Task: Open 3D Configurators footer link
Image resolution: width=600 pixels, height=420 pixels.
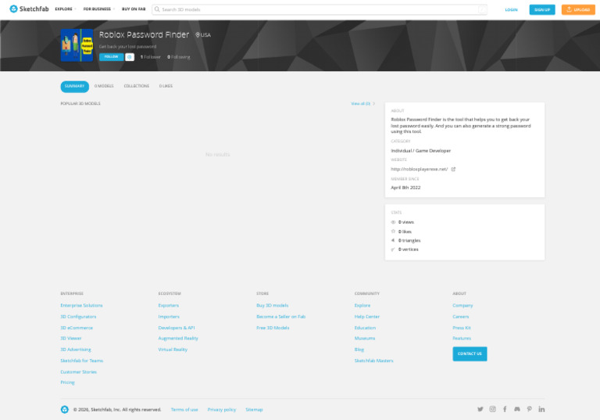Action: click(78, 317)
